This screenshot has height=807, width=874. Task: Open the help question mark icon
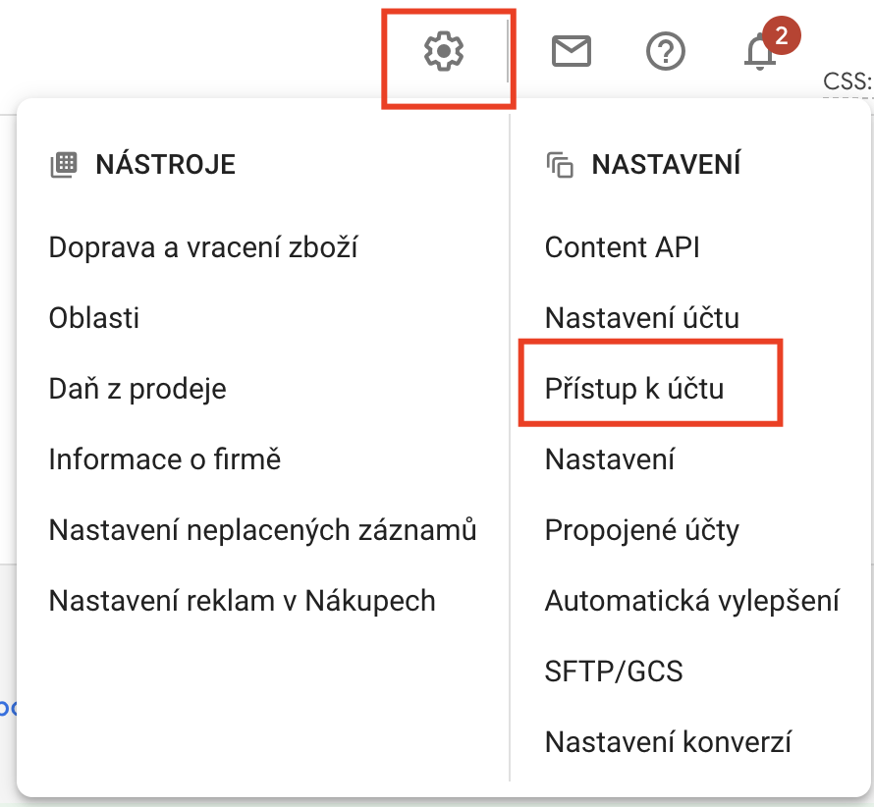pyautogui.click(x=665, y=51)
